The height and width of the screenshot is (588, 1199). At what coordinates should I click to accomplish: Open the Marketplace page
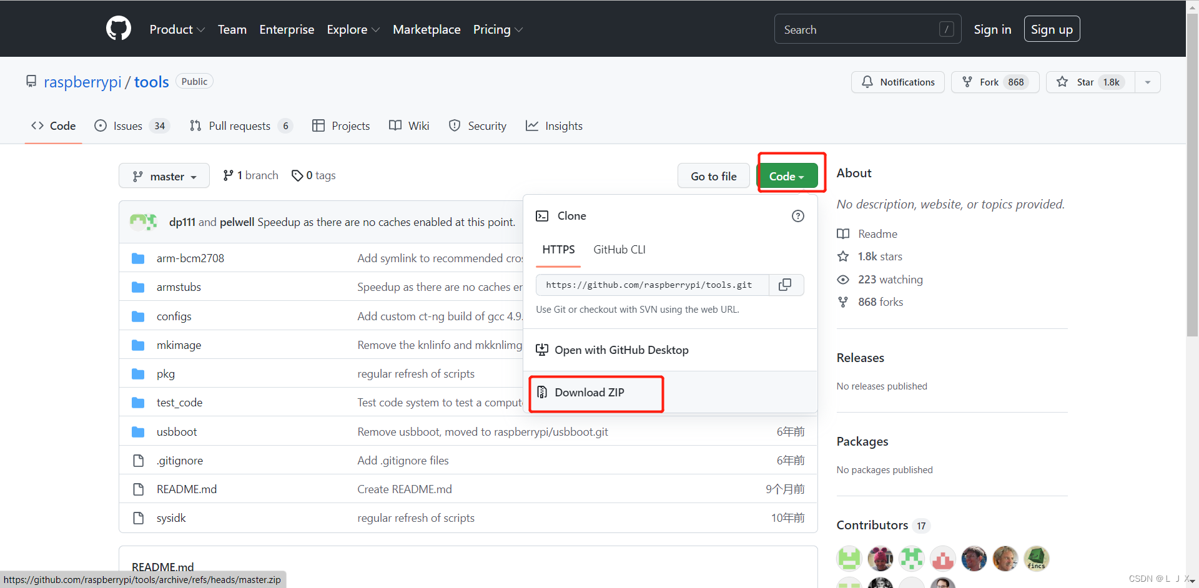pos(427,29)
